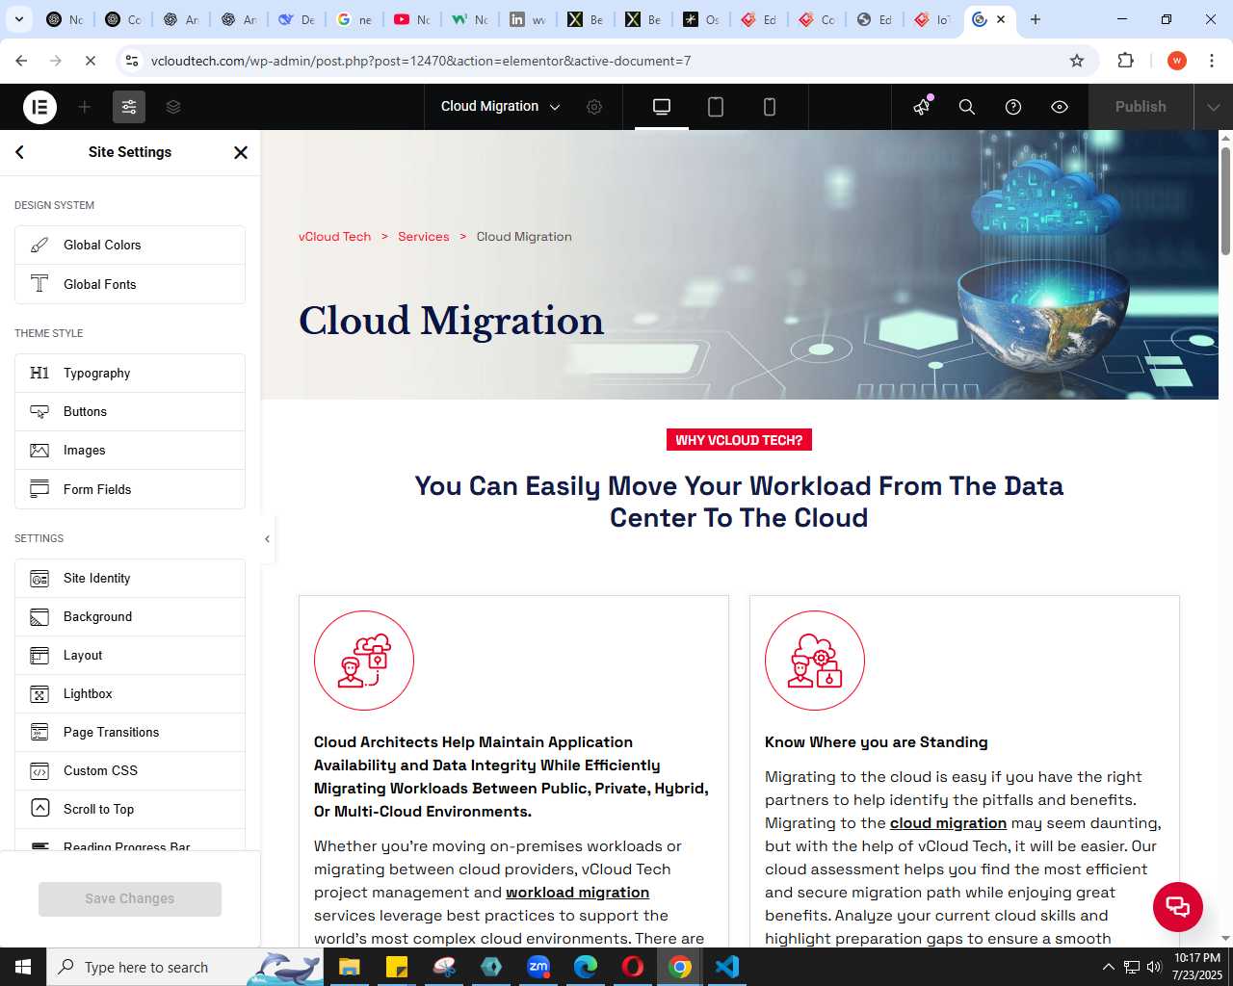1233x986 pixels.
Task: Collapse the panel with the side arrow
Action: point(267,539)
